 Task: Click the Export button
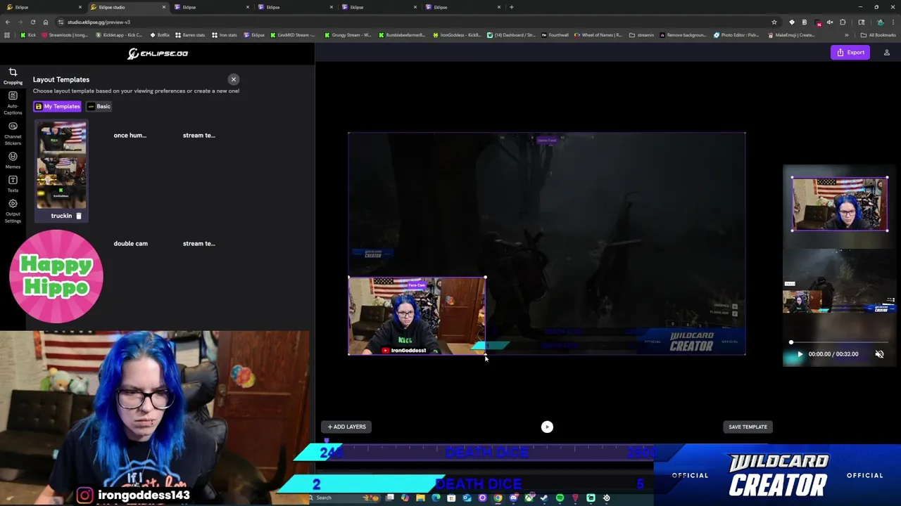pyautogui.click(x=850, y=52)
